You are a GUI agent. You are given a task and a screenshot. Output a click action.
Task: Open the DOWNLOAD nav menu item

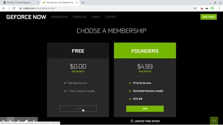pyautogui.click(x=80, y=17)
